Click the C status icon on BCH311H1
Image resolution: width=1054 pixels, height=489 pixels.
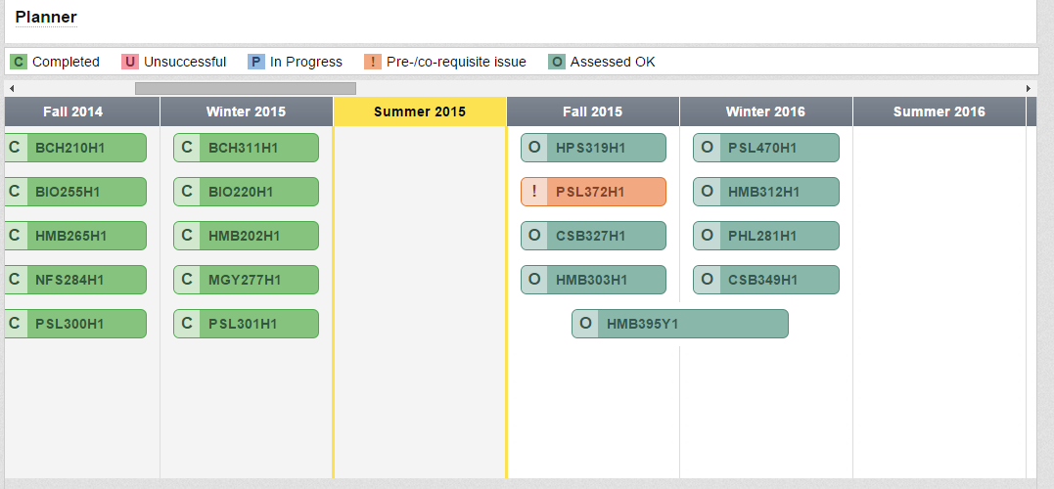click(x=188, y=148)
